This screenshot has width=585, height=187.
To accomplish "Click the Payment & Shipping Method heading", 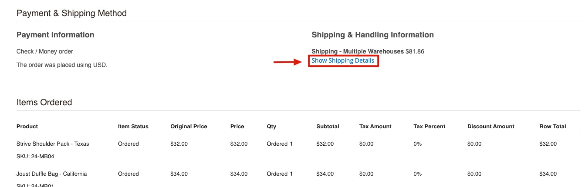I will tap(71, 13).
